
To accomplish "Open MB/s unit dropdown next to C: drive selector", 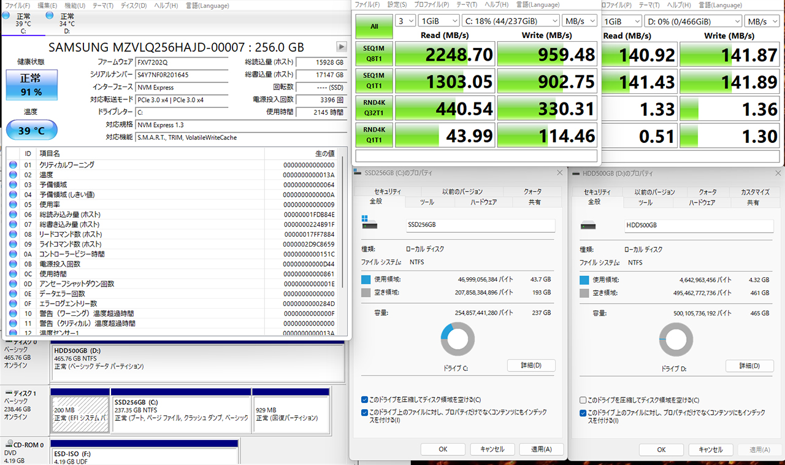I will click(580, 21).
